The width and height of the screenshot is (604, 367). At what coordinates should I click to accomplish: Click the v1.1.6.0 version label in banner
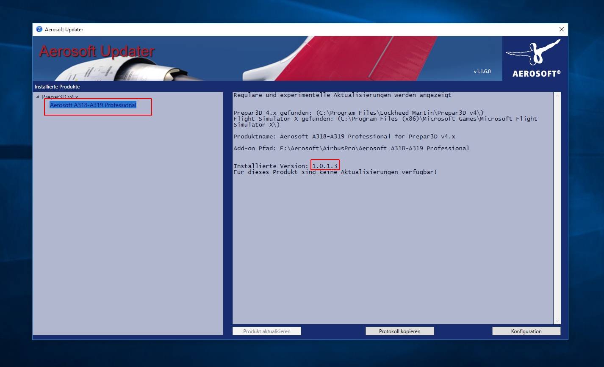point(482,72)
